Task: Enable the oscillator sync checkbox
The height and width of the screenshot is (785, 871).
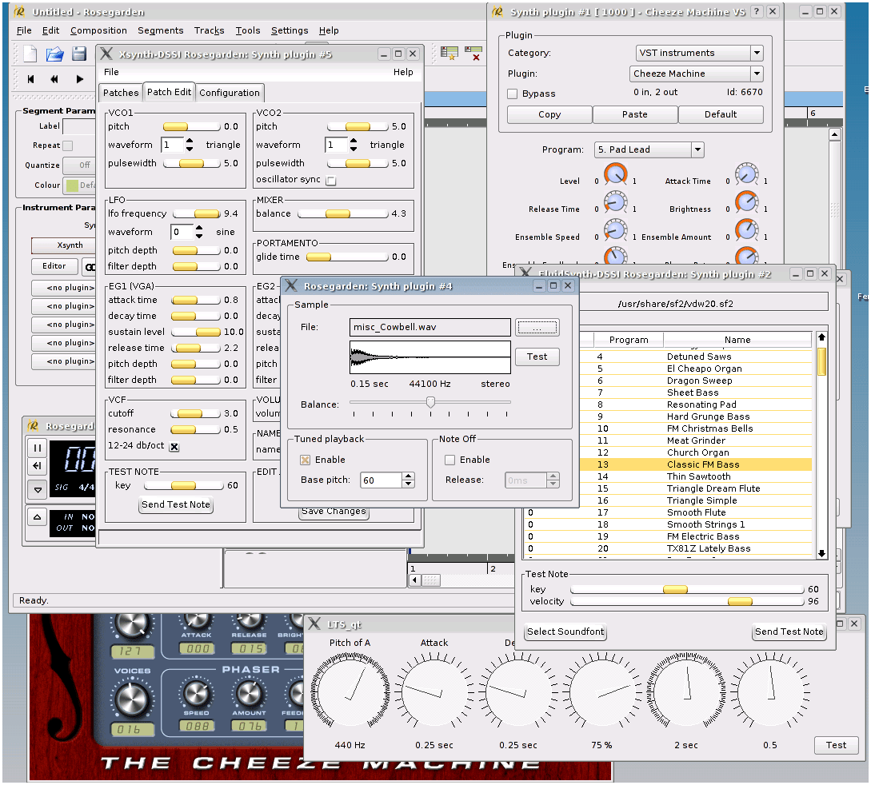Action: [331, 181]
